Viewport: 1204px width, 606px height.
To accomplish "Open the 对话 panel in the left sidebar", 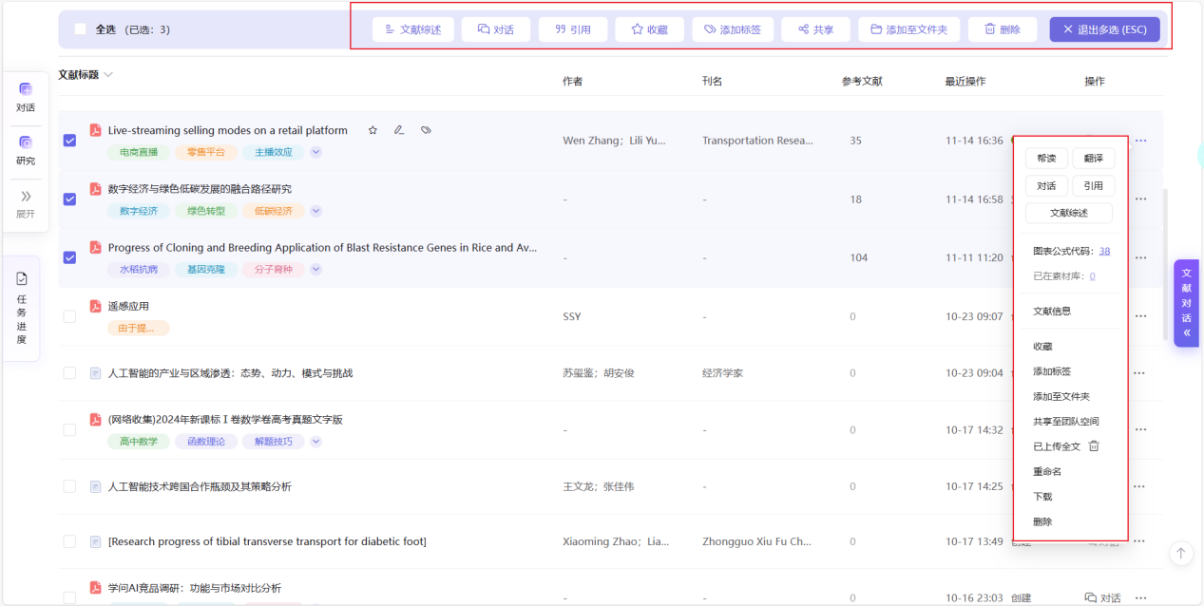I will 26,97.
